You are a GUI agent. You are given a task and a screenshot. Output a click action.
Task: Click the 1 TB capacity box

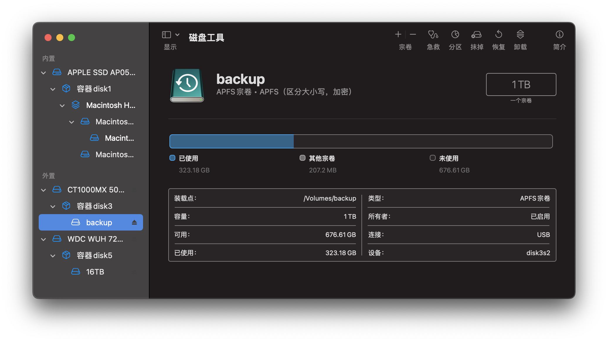coord(521,84)
